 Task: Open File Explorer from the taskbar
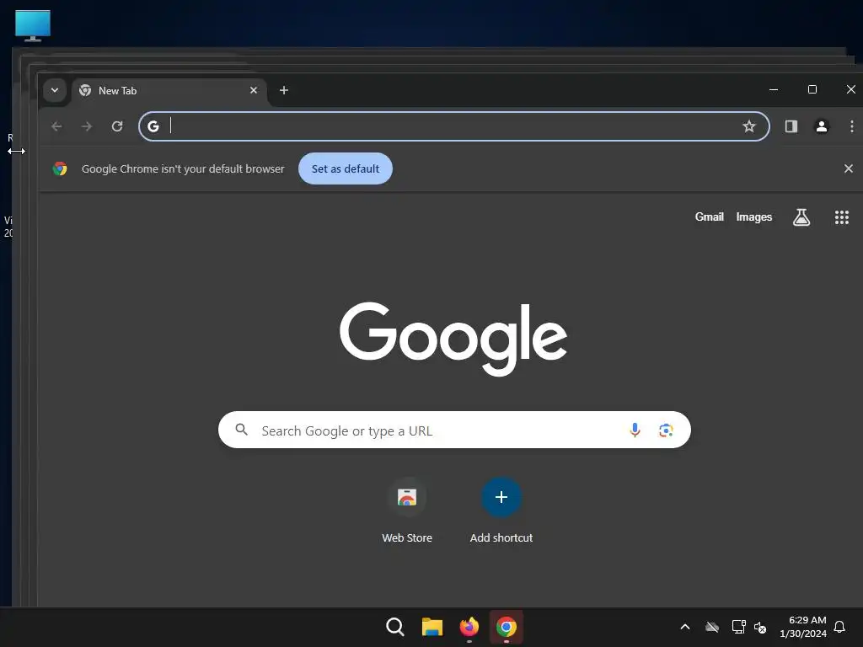click(432, 627)
